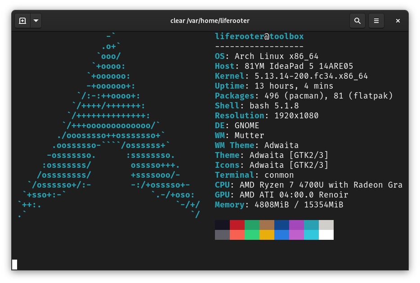Close the terminal window
This screenshot has width=420, height=283.
click(x=398, y=21)
